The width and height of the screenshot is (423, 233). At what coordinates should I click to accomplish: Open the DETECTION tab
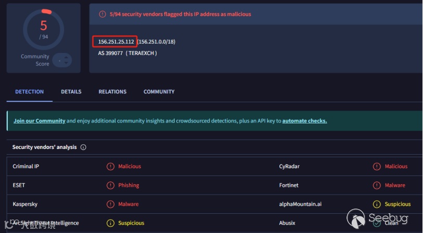30,92
